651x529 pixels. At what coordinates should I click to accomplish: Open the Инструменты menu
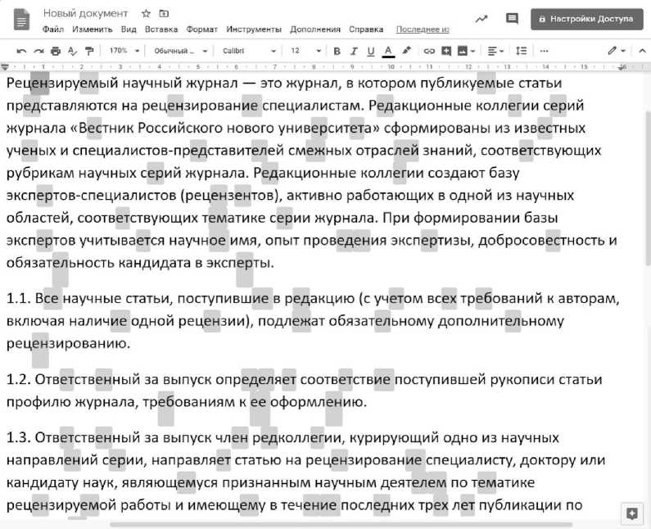click(x=254, y=29)
